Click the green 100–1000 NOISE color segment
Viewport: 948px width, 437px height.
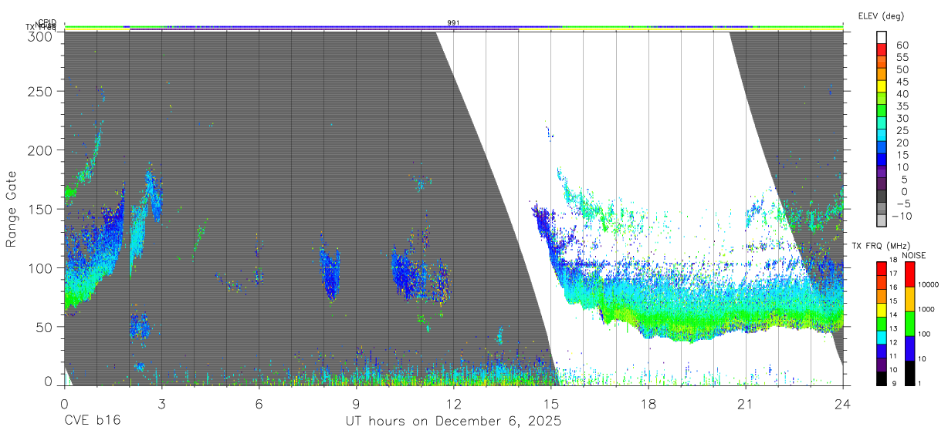(x=910, y=323)
